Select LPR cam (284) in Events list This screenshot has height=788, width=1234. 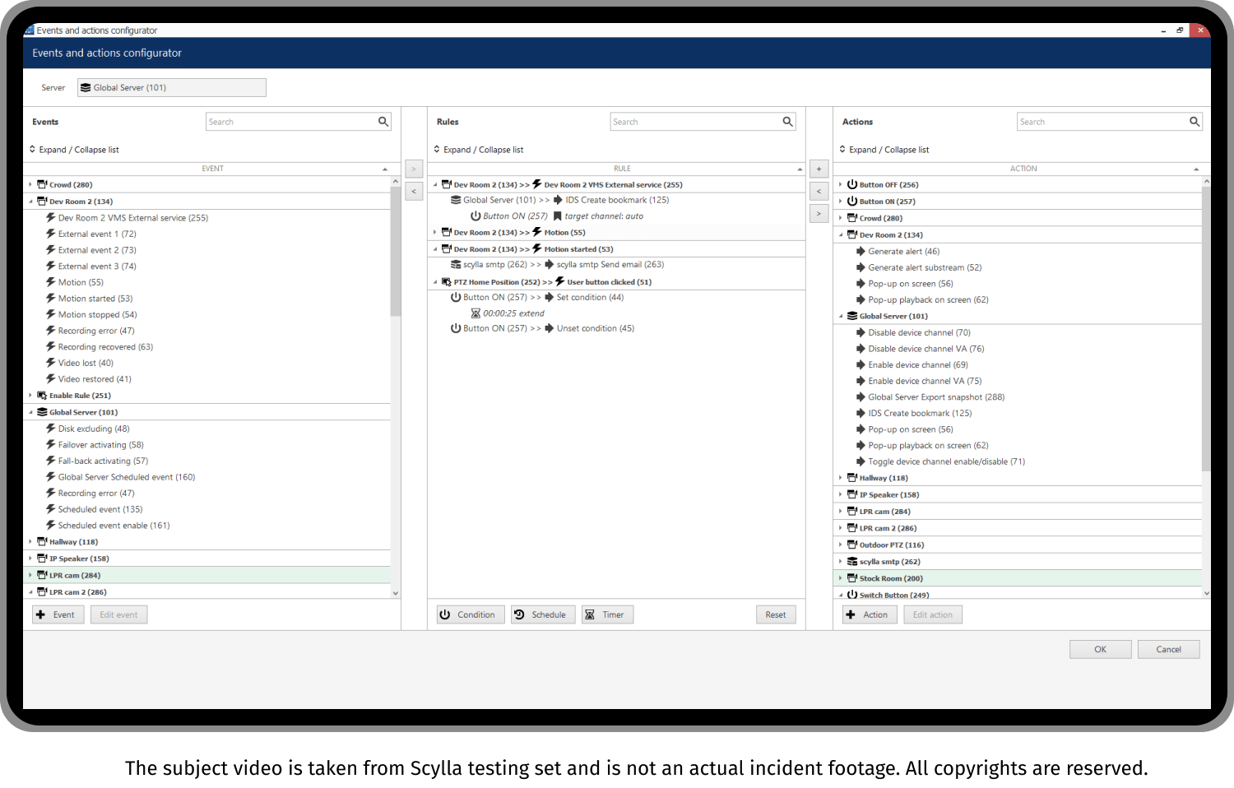point(207,576)
